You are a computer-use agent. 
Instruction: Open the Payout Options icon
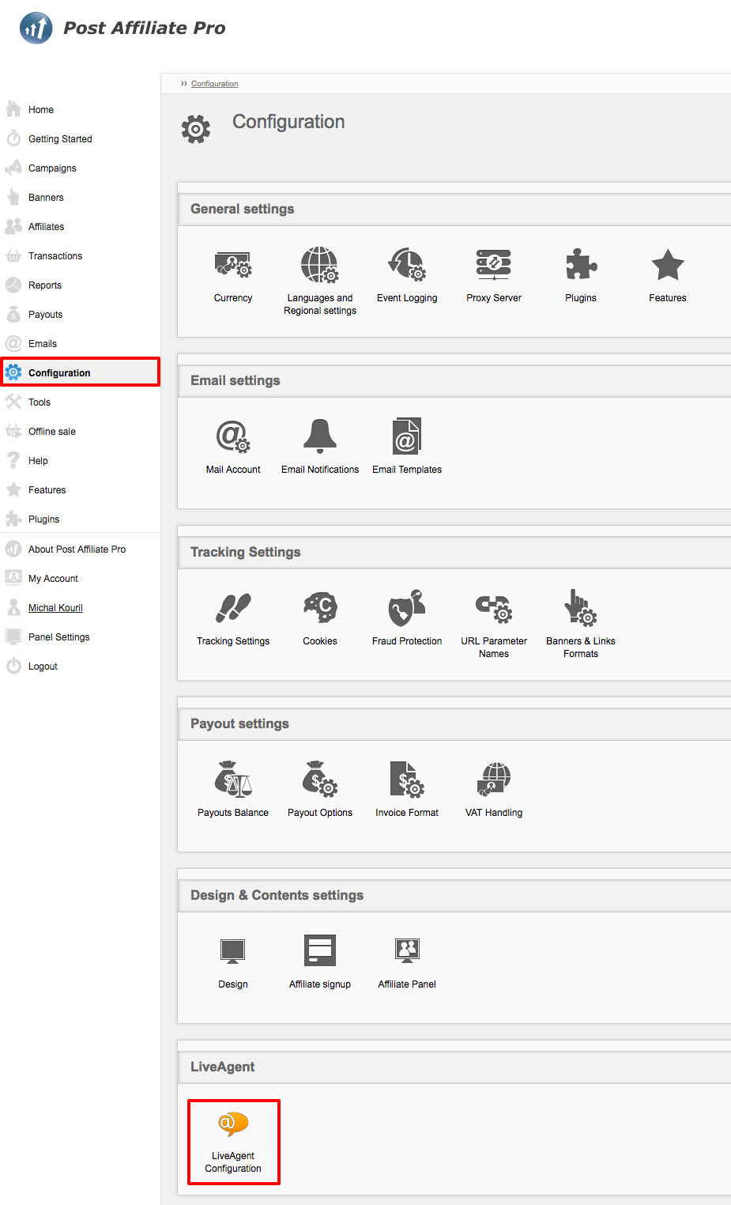coord(320,780)
